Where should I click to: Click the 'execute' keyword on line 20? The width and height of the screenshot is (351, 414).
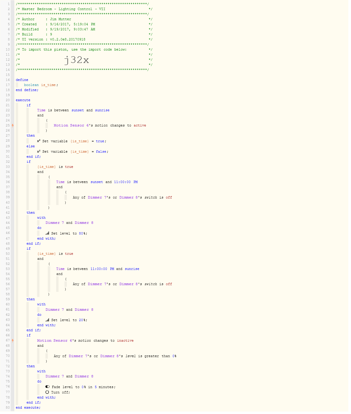coord(23,100)
